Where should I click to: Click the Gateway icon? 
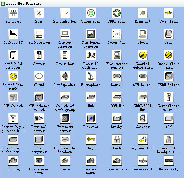[143, 118]
